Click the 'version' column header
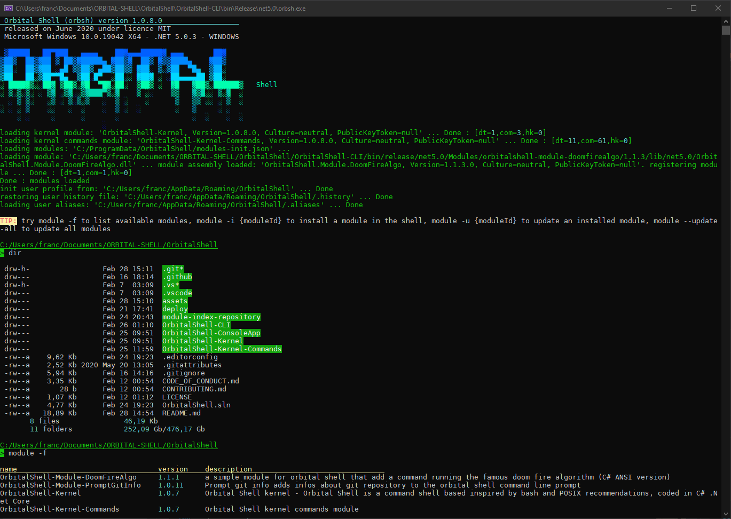This screenshot has height=519, width=731. point(173,469)
